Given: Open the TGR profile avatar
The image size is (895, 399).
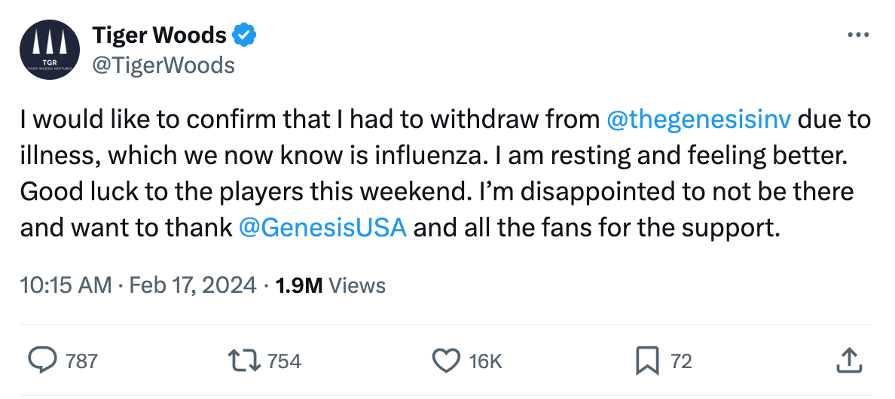Looking at the screenshot, I should [x=50, y=50].
